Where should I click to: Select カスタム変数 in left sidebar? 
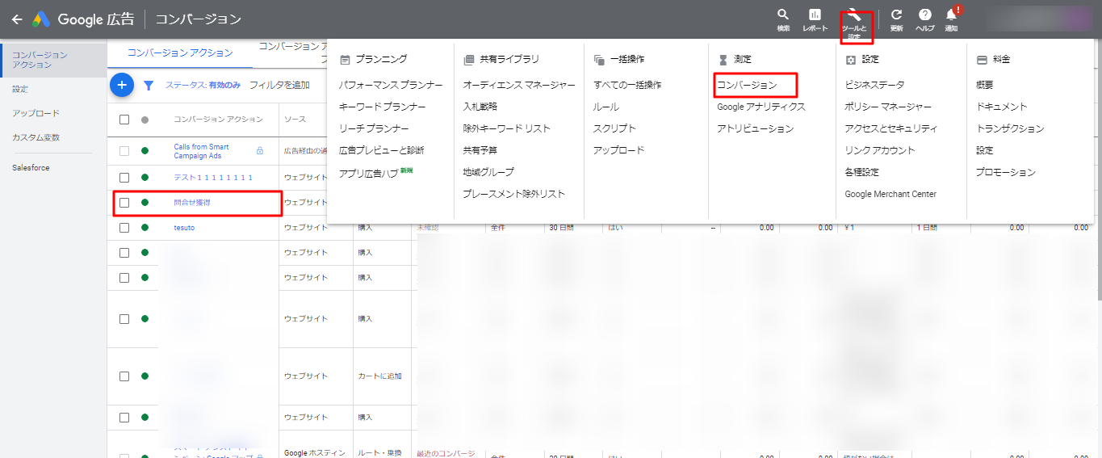[x=36, y=137]
